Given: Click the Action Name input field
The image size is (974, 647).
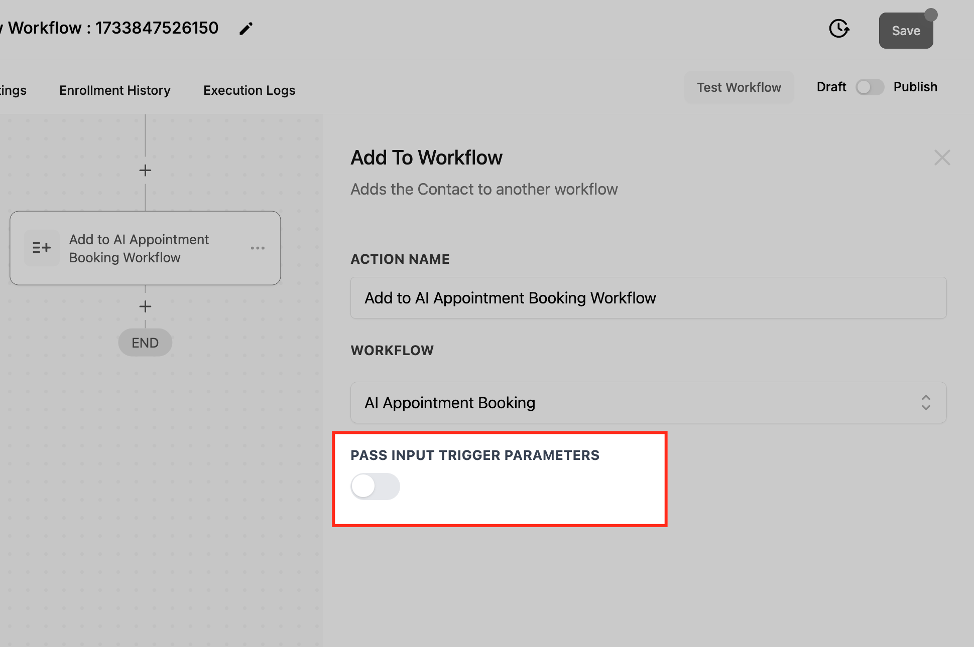Looking at the screenshot, I should [x=648, y=298].
